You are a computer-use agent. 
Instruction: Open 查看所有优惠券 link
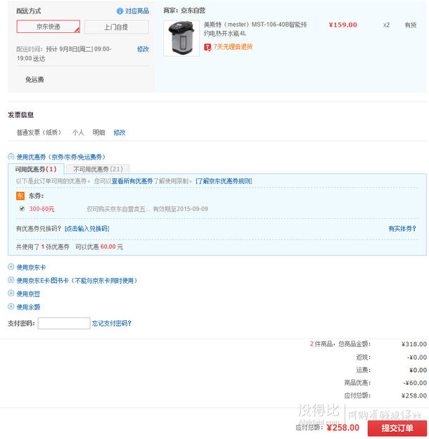(x=132, y=181)
